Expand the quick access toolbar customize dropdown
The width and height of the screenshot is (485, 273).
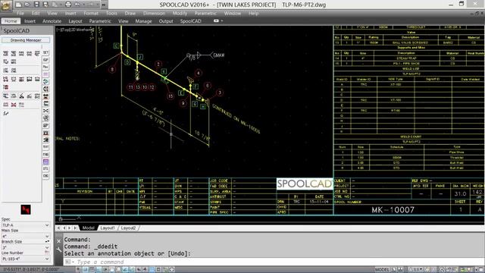tap(104, 5)
